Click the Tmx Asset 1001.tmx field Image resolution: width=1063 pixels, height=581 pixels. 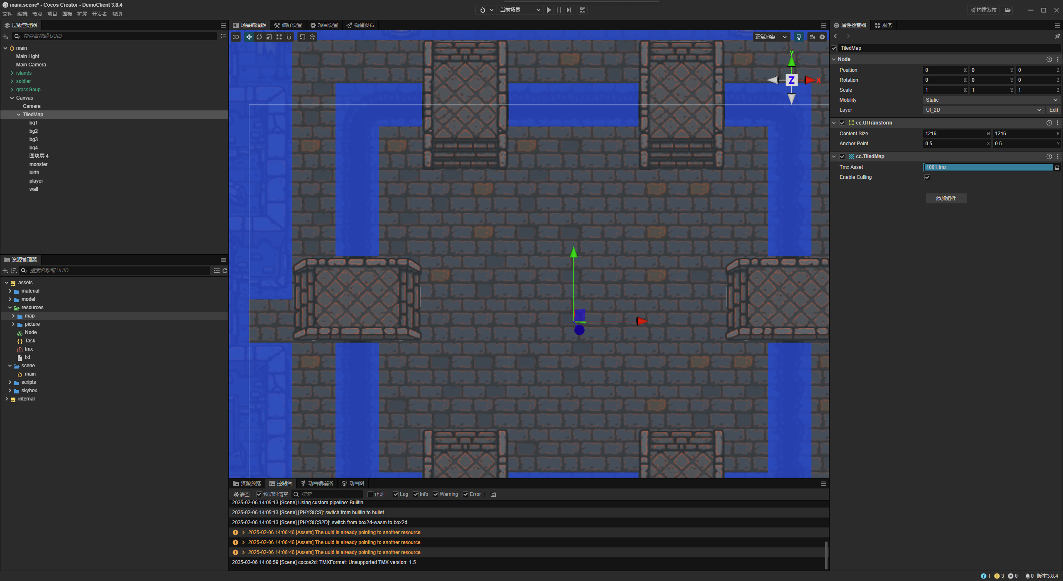click(988, 167)
